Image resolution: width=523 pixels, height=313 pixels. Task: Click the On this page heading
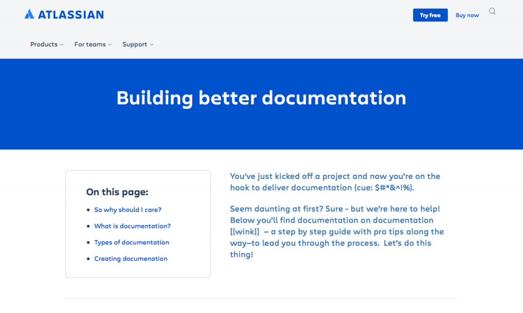click(117, 192)
